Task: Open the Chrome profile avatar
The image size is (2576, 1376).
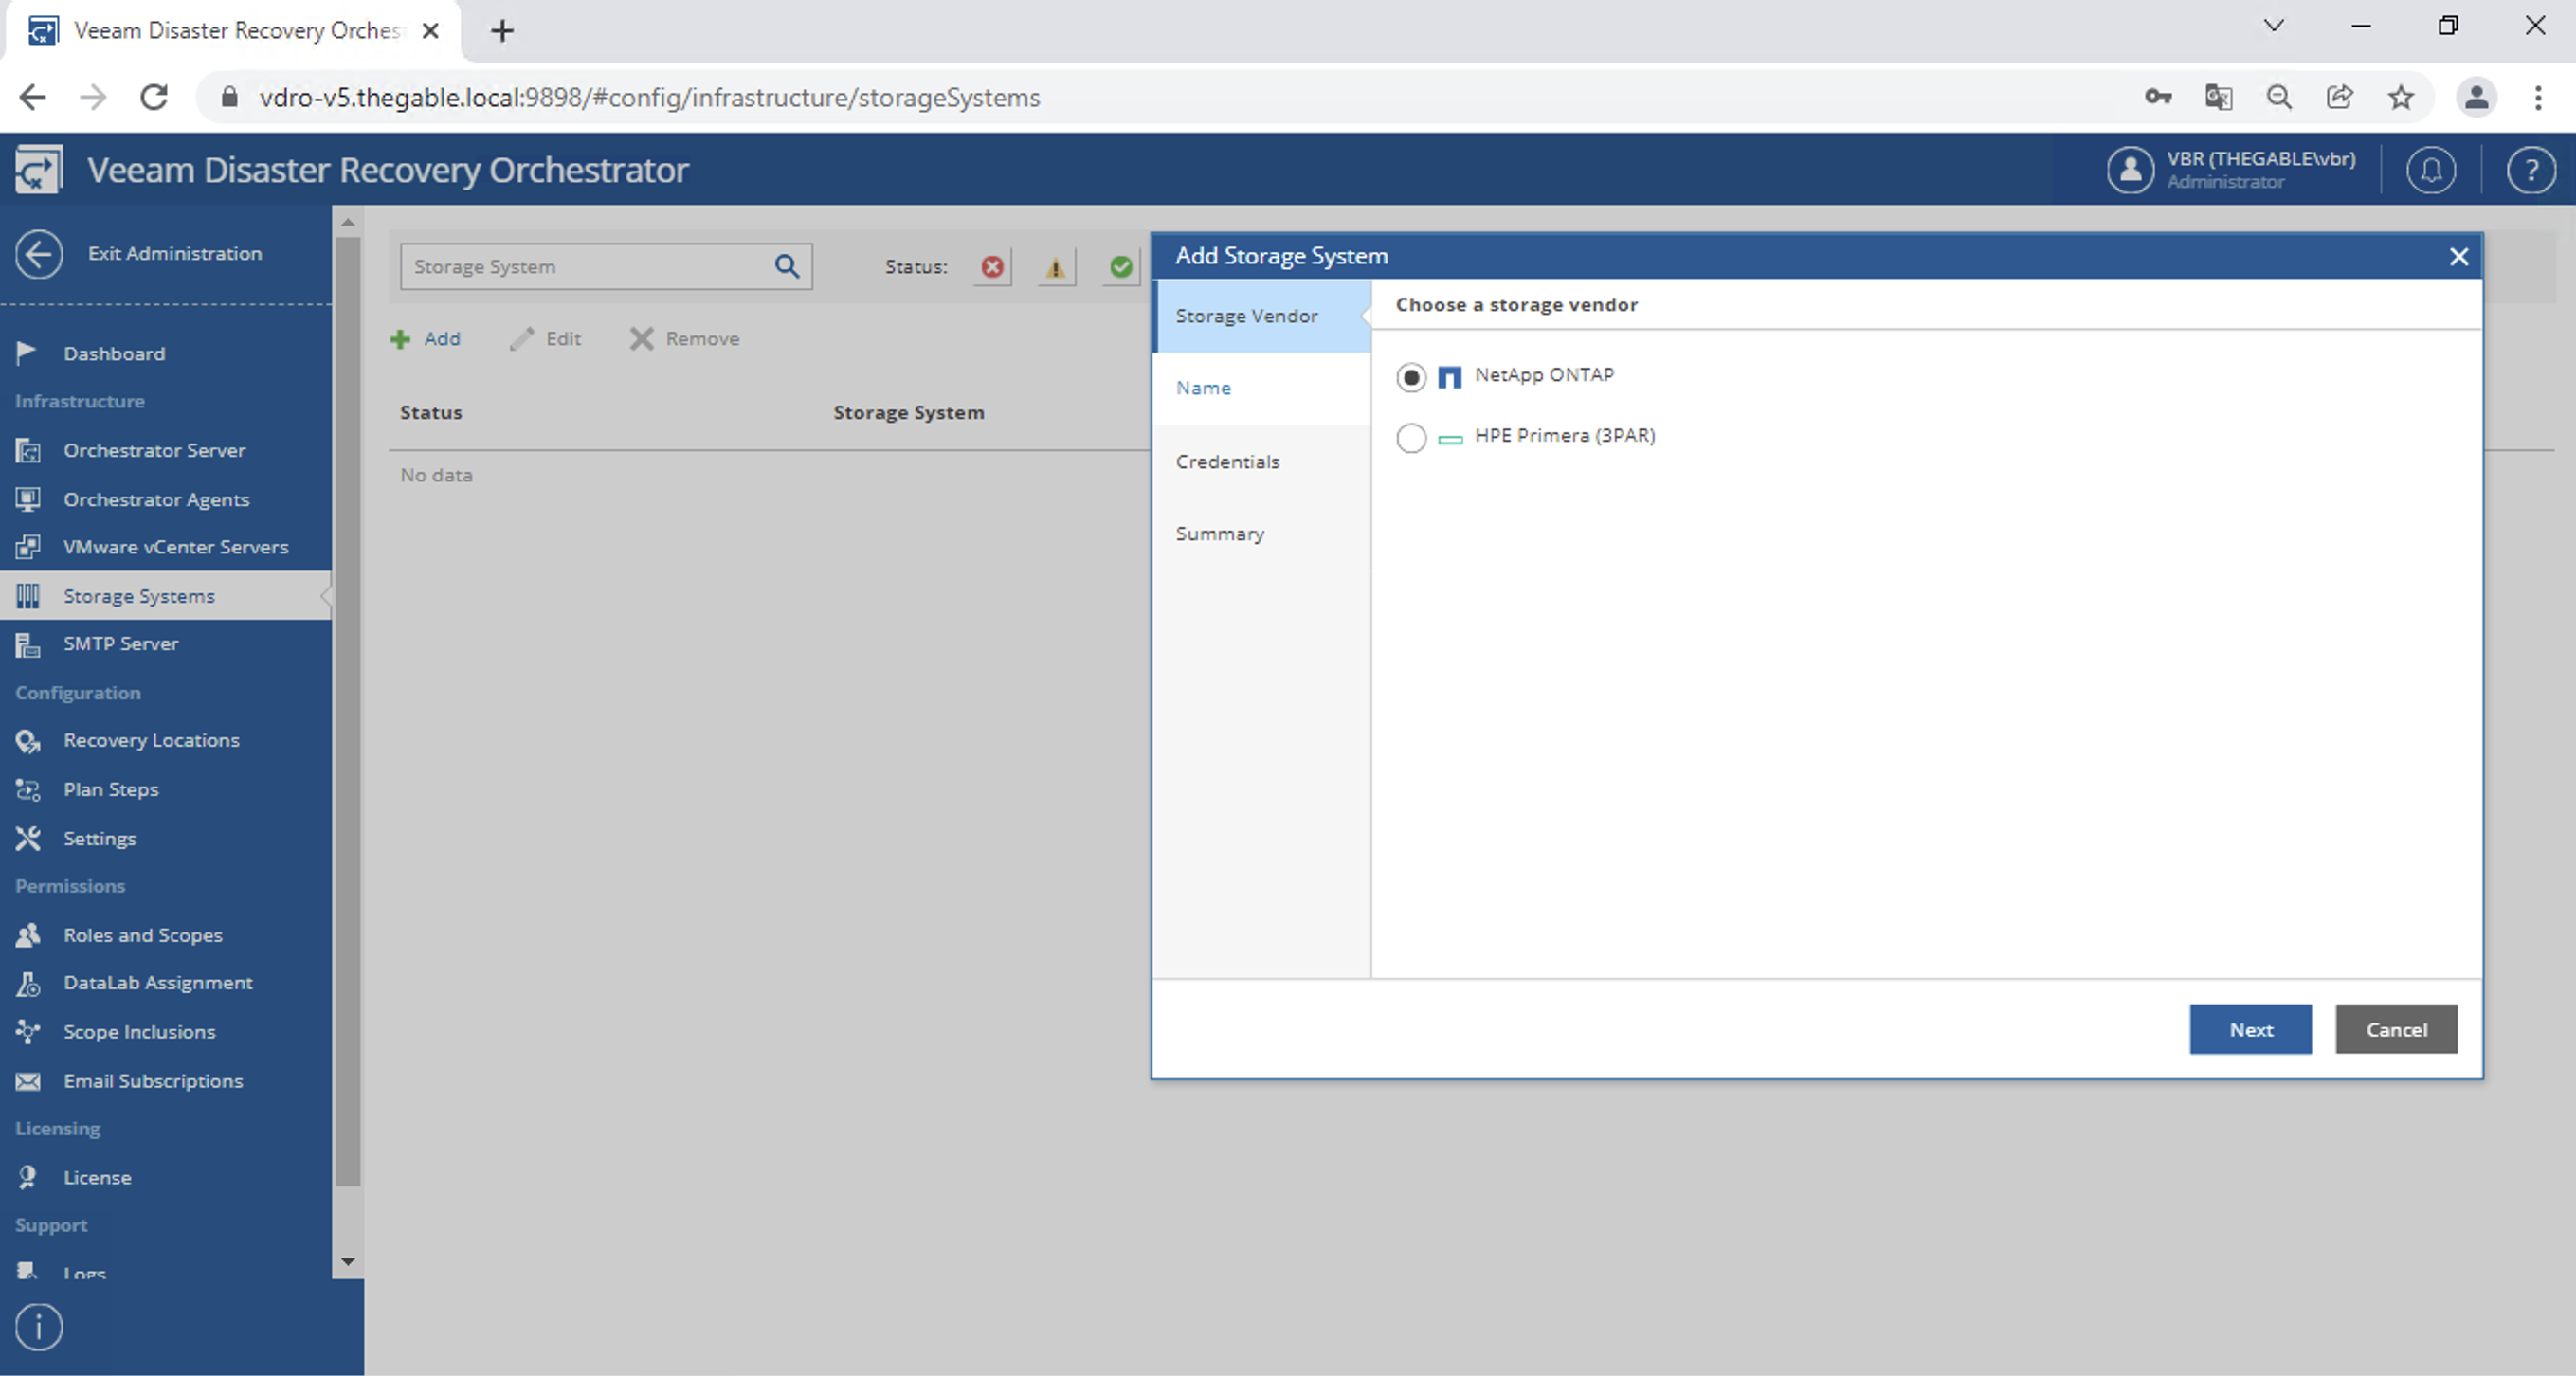Action: pyautogui.click(x=2476, y=97)
